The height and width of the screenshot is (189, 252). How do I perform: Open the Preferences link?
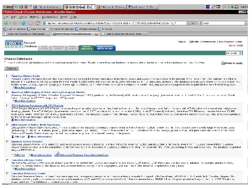209,42
